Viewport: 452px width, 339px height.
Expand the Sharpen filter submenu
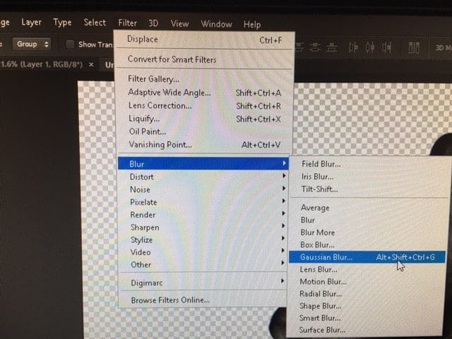click(x=145, y=227)
